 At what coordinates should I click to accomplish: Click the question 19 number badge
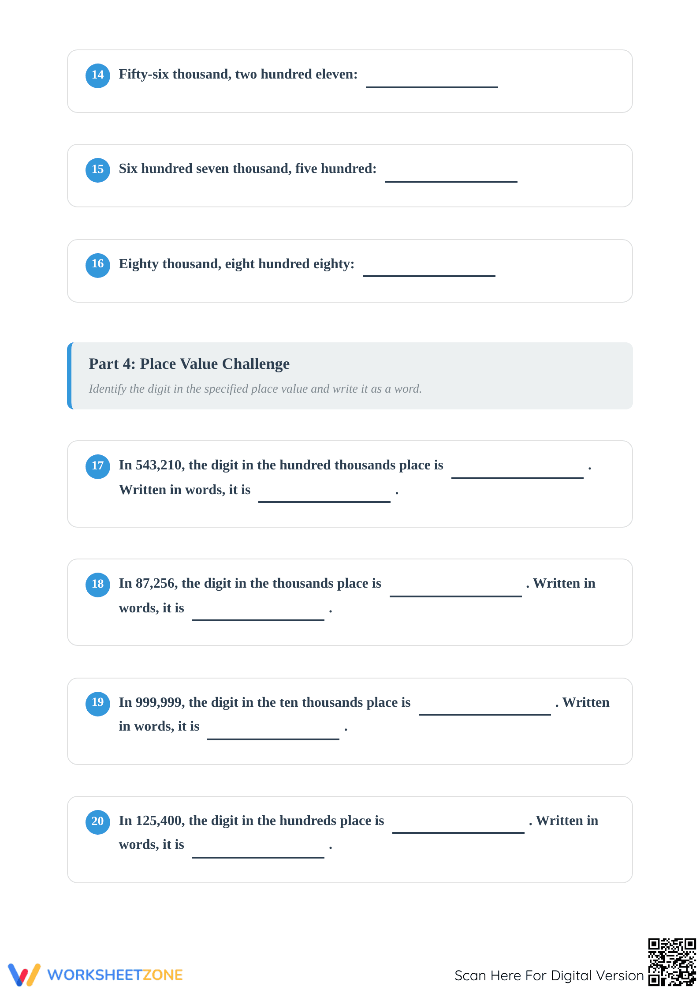click(97, 704)
